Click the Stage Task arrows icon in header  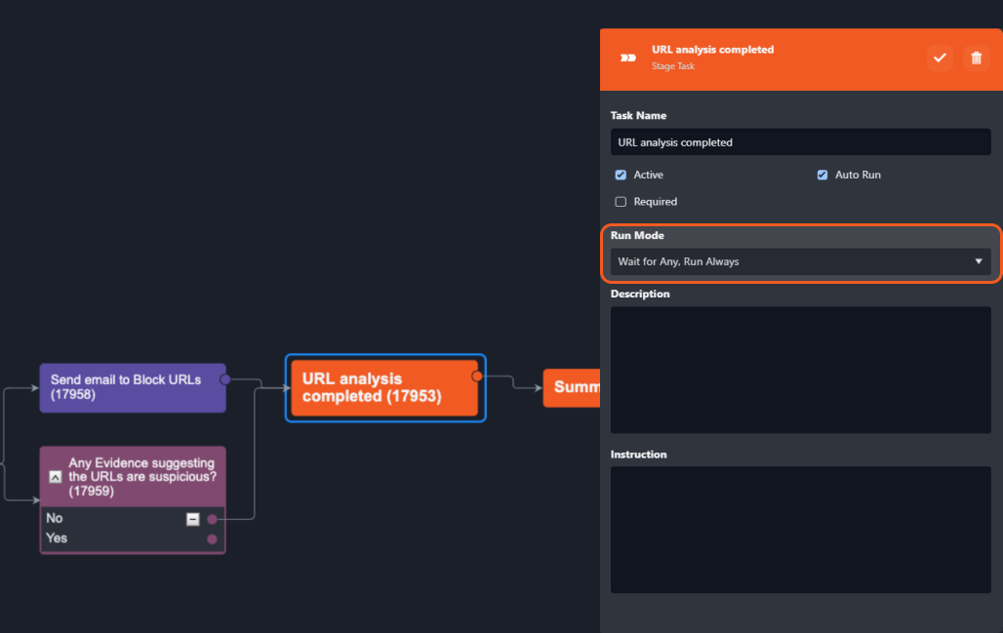(628, 58)
